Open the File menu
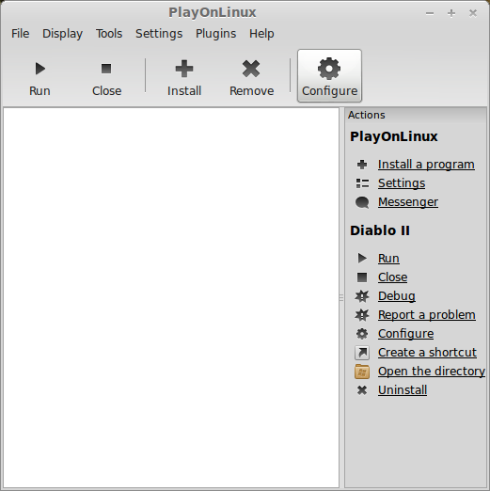The height and width of the screenshot is (491, 490). 21,34
